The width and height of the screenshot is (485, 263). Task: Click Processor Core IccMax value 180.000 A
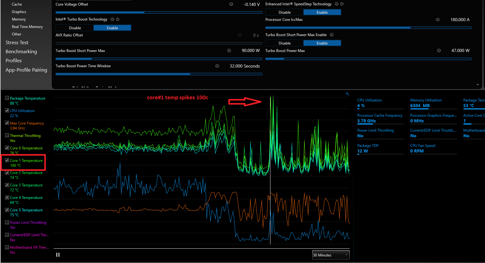460,20
